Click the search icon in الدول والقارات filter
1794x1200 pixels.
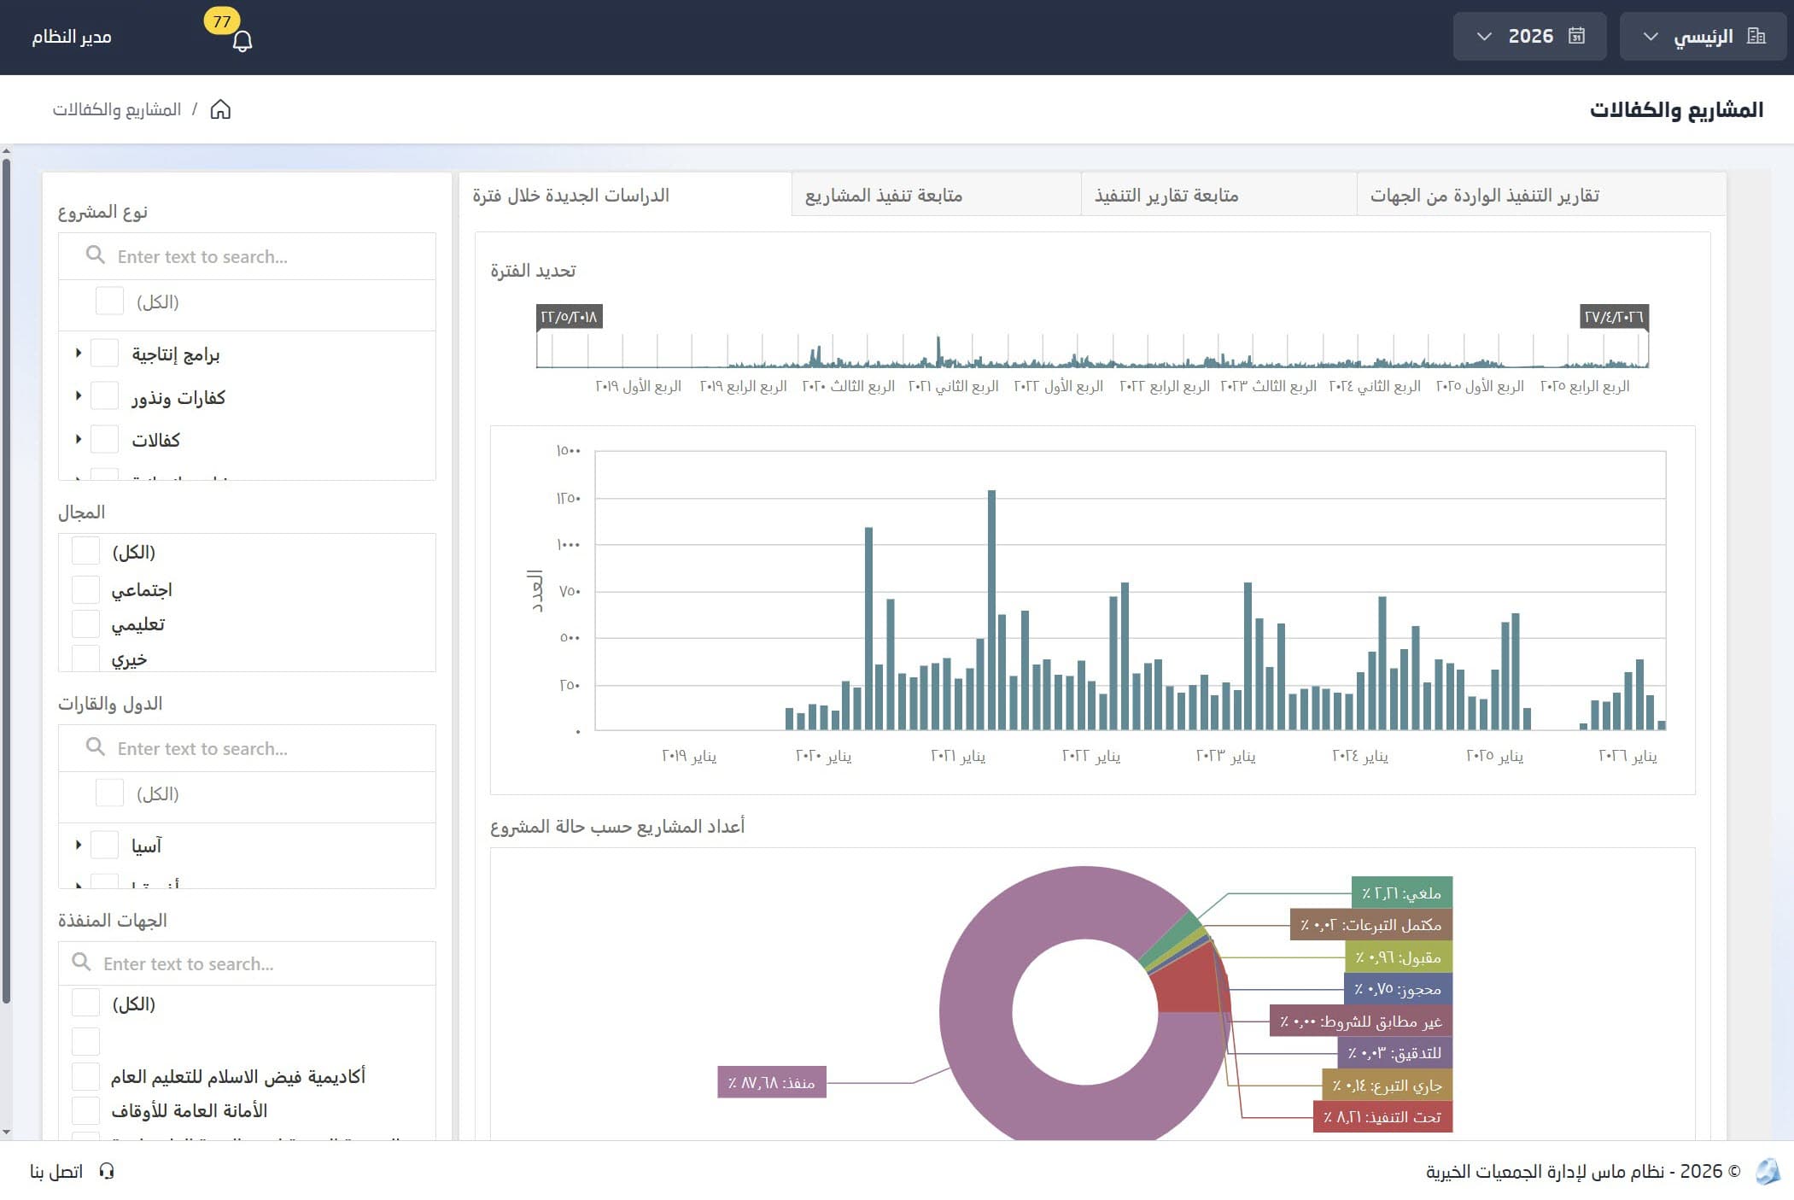[95, 747]
